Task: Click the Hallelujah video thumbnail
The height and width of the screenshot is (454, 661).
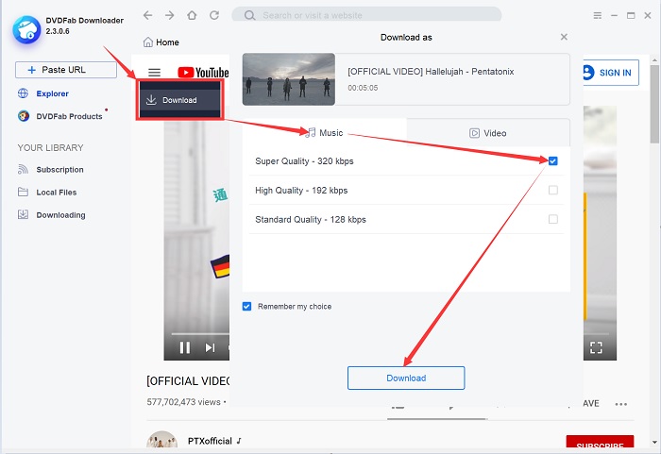Action: pos(289,79)
